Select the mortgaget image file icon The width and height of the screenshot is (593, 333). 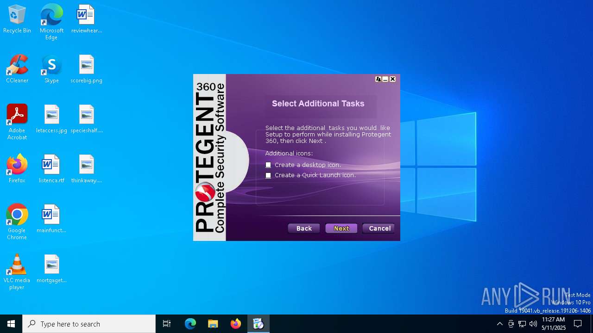pos(51,269)
